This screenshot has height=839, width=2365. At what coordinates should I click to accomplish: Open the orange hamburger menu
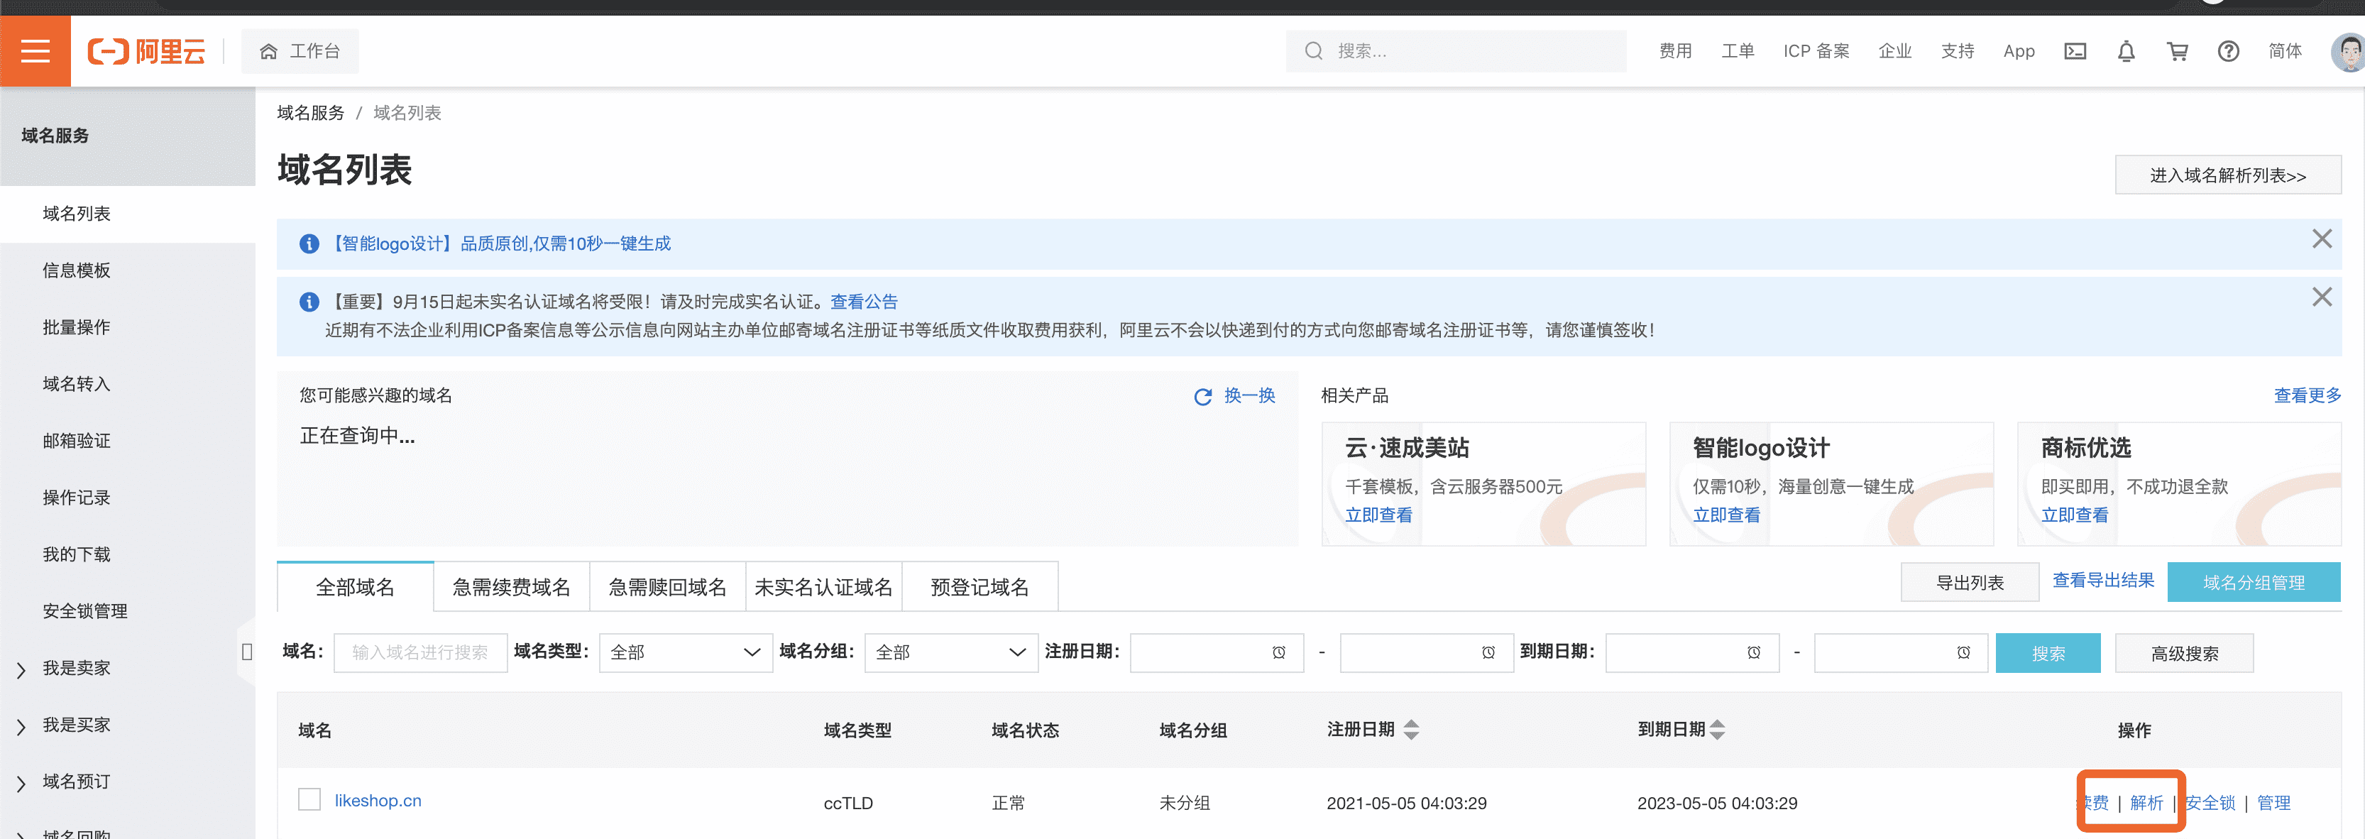35,51
